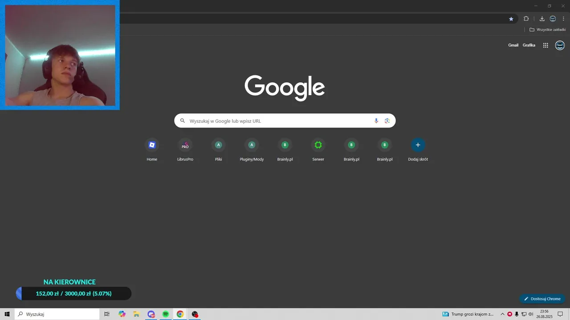The width and height of the screenshot is (570, 320).
Task: Click the magnifier icon in the search box
Action: [182, 121]
